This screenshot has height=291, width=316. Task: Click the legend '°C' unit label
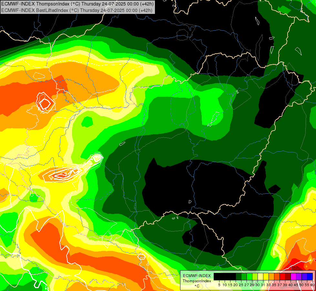click(x=197, y=286)
